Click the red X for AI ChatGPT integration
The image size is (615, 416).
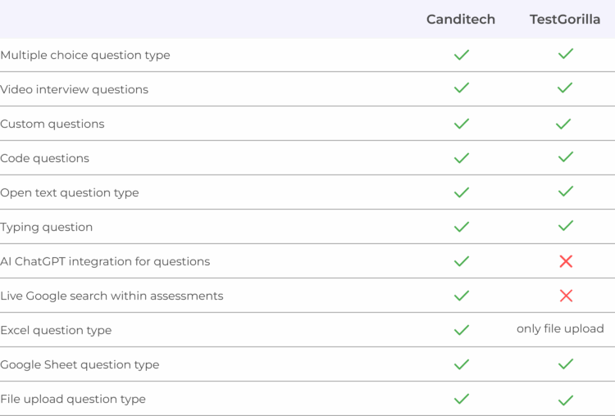coord(566,261)
